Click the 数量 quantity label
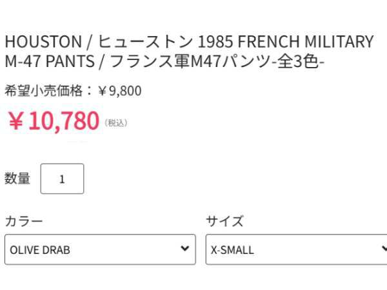 point(17,179)
